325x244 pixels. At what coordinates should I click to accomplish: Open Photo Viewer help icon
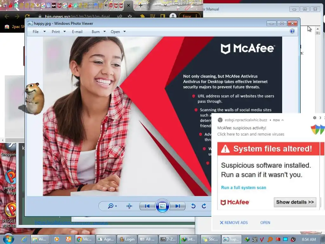pyautogui.click(x=292, y=31)
